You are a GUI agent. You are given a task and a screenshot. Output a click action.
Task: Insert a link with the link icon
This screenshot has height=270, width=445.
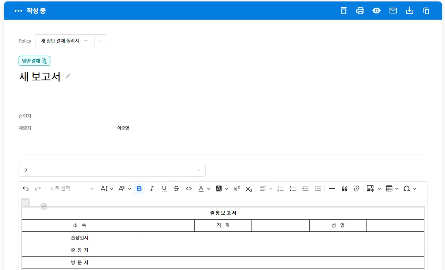point(357,188)
